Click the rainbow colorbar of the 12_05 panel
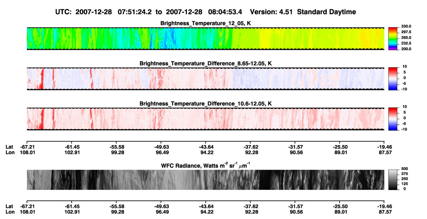The width and height of the screenshot is (427, 219). [393, 39]
